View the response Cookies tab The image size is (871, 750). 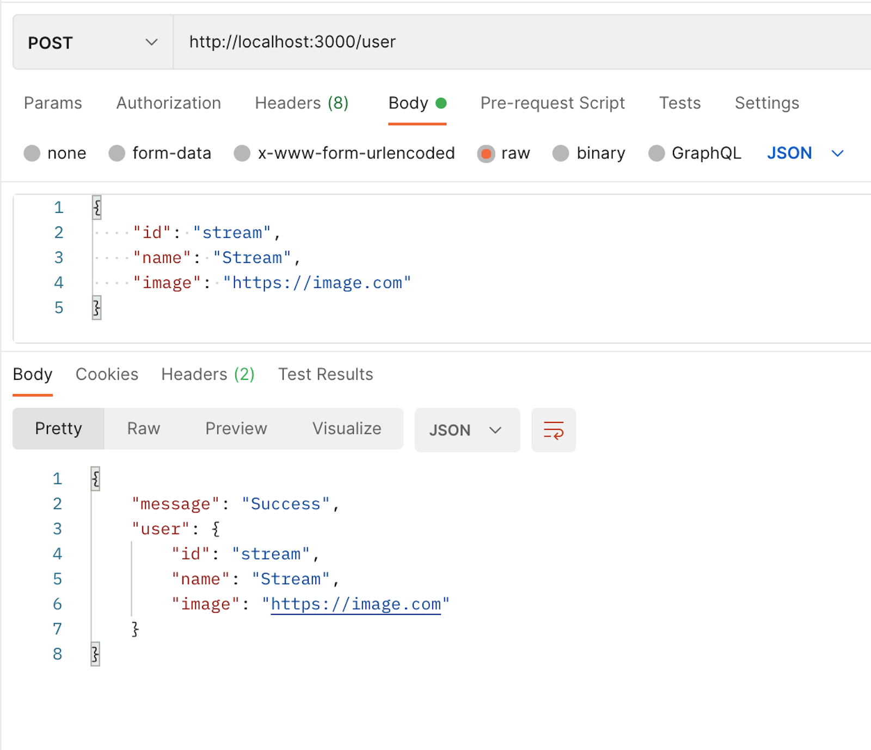click(107, 374)
